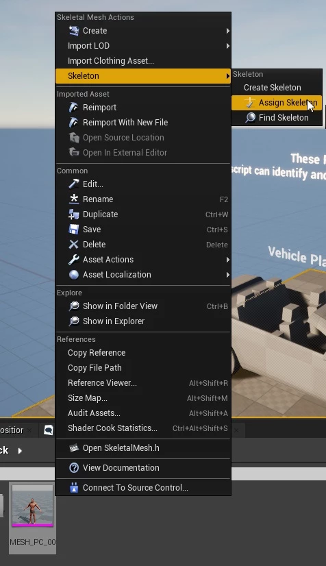Viewport: 326px width, 566px height.
Task: Click the Asset Localization globe icon
Action: click(x=73, y=275)
